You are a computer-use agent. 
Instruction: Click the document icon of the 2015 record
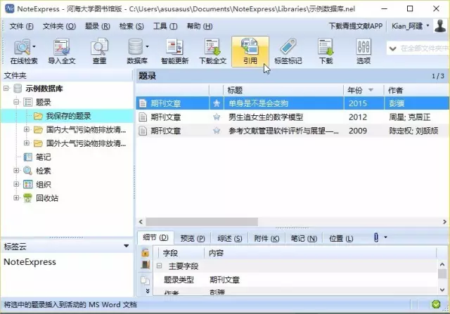click(x=143, y=103)
